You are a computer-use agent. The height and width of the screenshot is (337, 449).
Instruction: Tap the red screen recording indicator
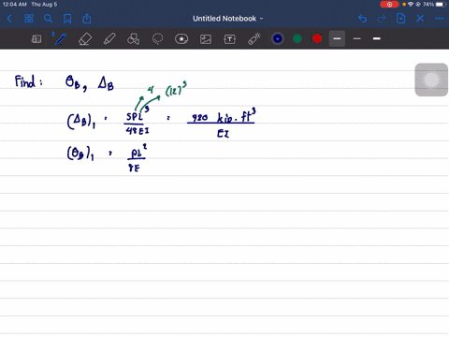click(389, 5)
